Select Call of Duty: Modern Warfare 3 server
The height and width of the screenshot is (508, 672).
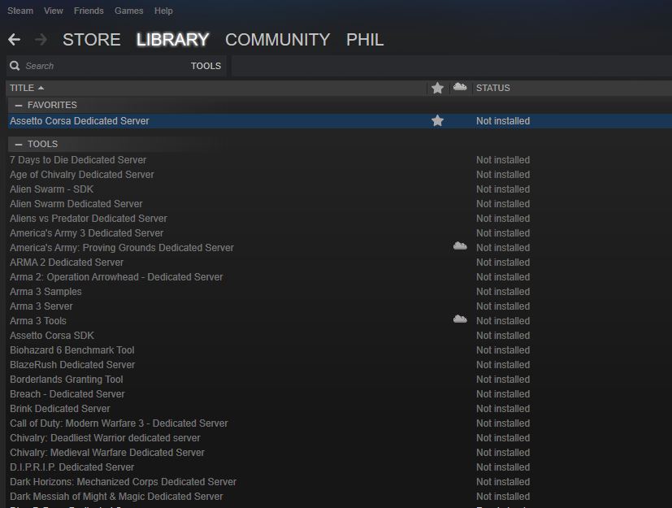119,423
